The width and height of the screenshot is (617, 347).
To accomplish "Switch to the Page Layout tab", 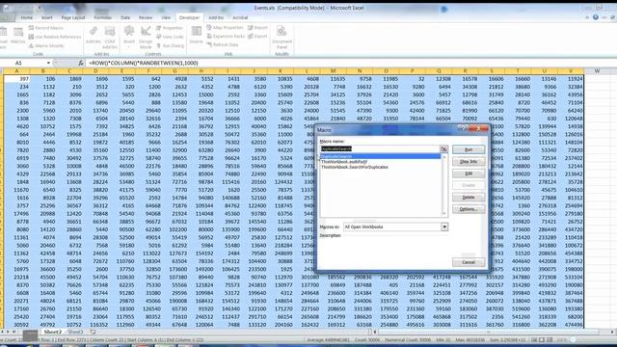I will pos(73,17).
